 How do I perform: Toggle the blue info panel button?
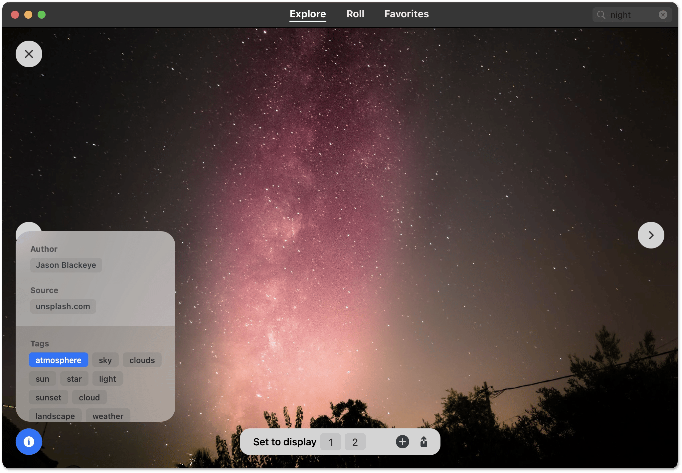point(29,442)
